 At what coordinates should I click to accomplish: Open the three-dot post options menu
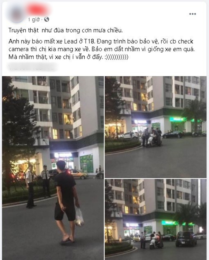point(193,14)
